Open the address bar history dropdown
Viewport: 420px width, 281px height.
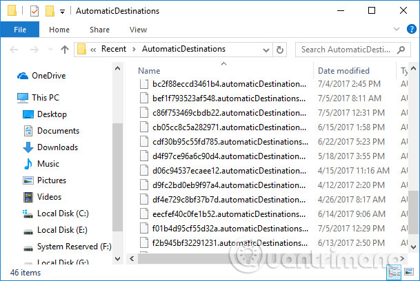pos(267,49)
